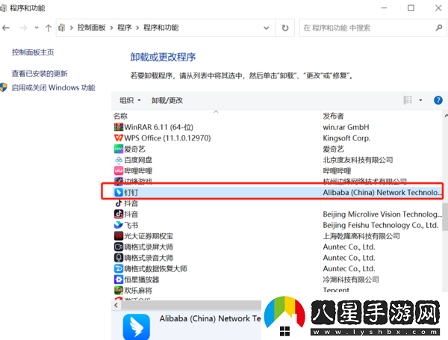Click Alibaba (China) Network publisher cell

[x=382, y=193]
